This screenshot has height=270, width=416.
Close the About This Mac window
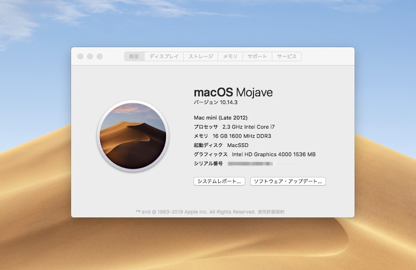coord(80,56)
